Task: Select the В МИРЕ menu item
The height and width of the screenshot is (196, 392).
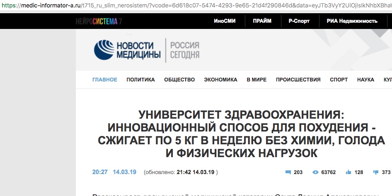Action: tap(256, 80)
